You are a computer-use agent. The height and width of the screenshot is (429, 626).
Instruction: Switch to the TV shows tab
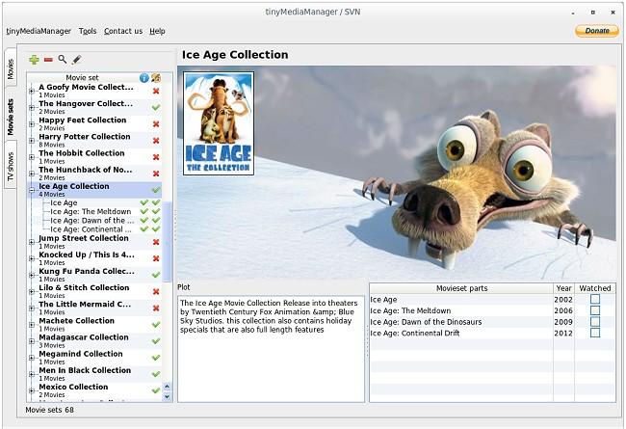(11, 167)
